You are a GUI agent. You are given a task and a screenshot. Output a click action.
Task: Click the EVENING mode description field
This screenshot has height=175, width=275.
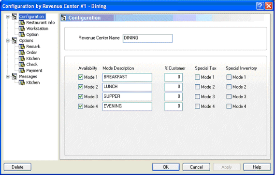(127, 107)
